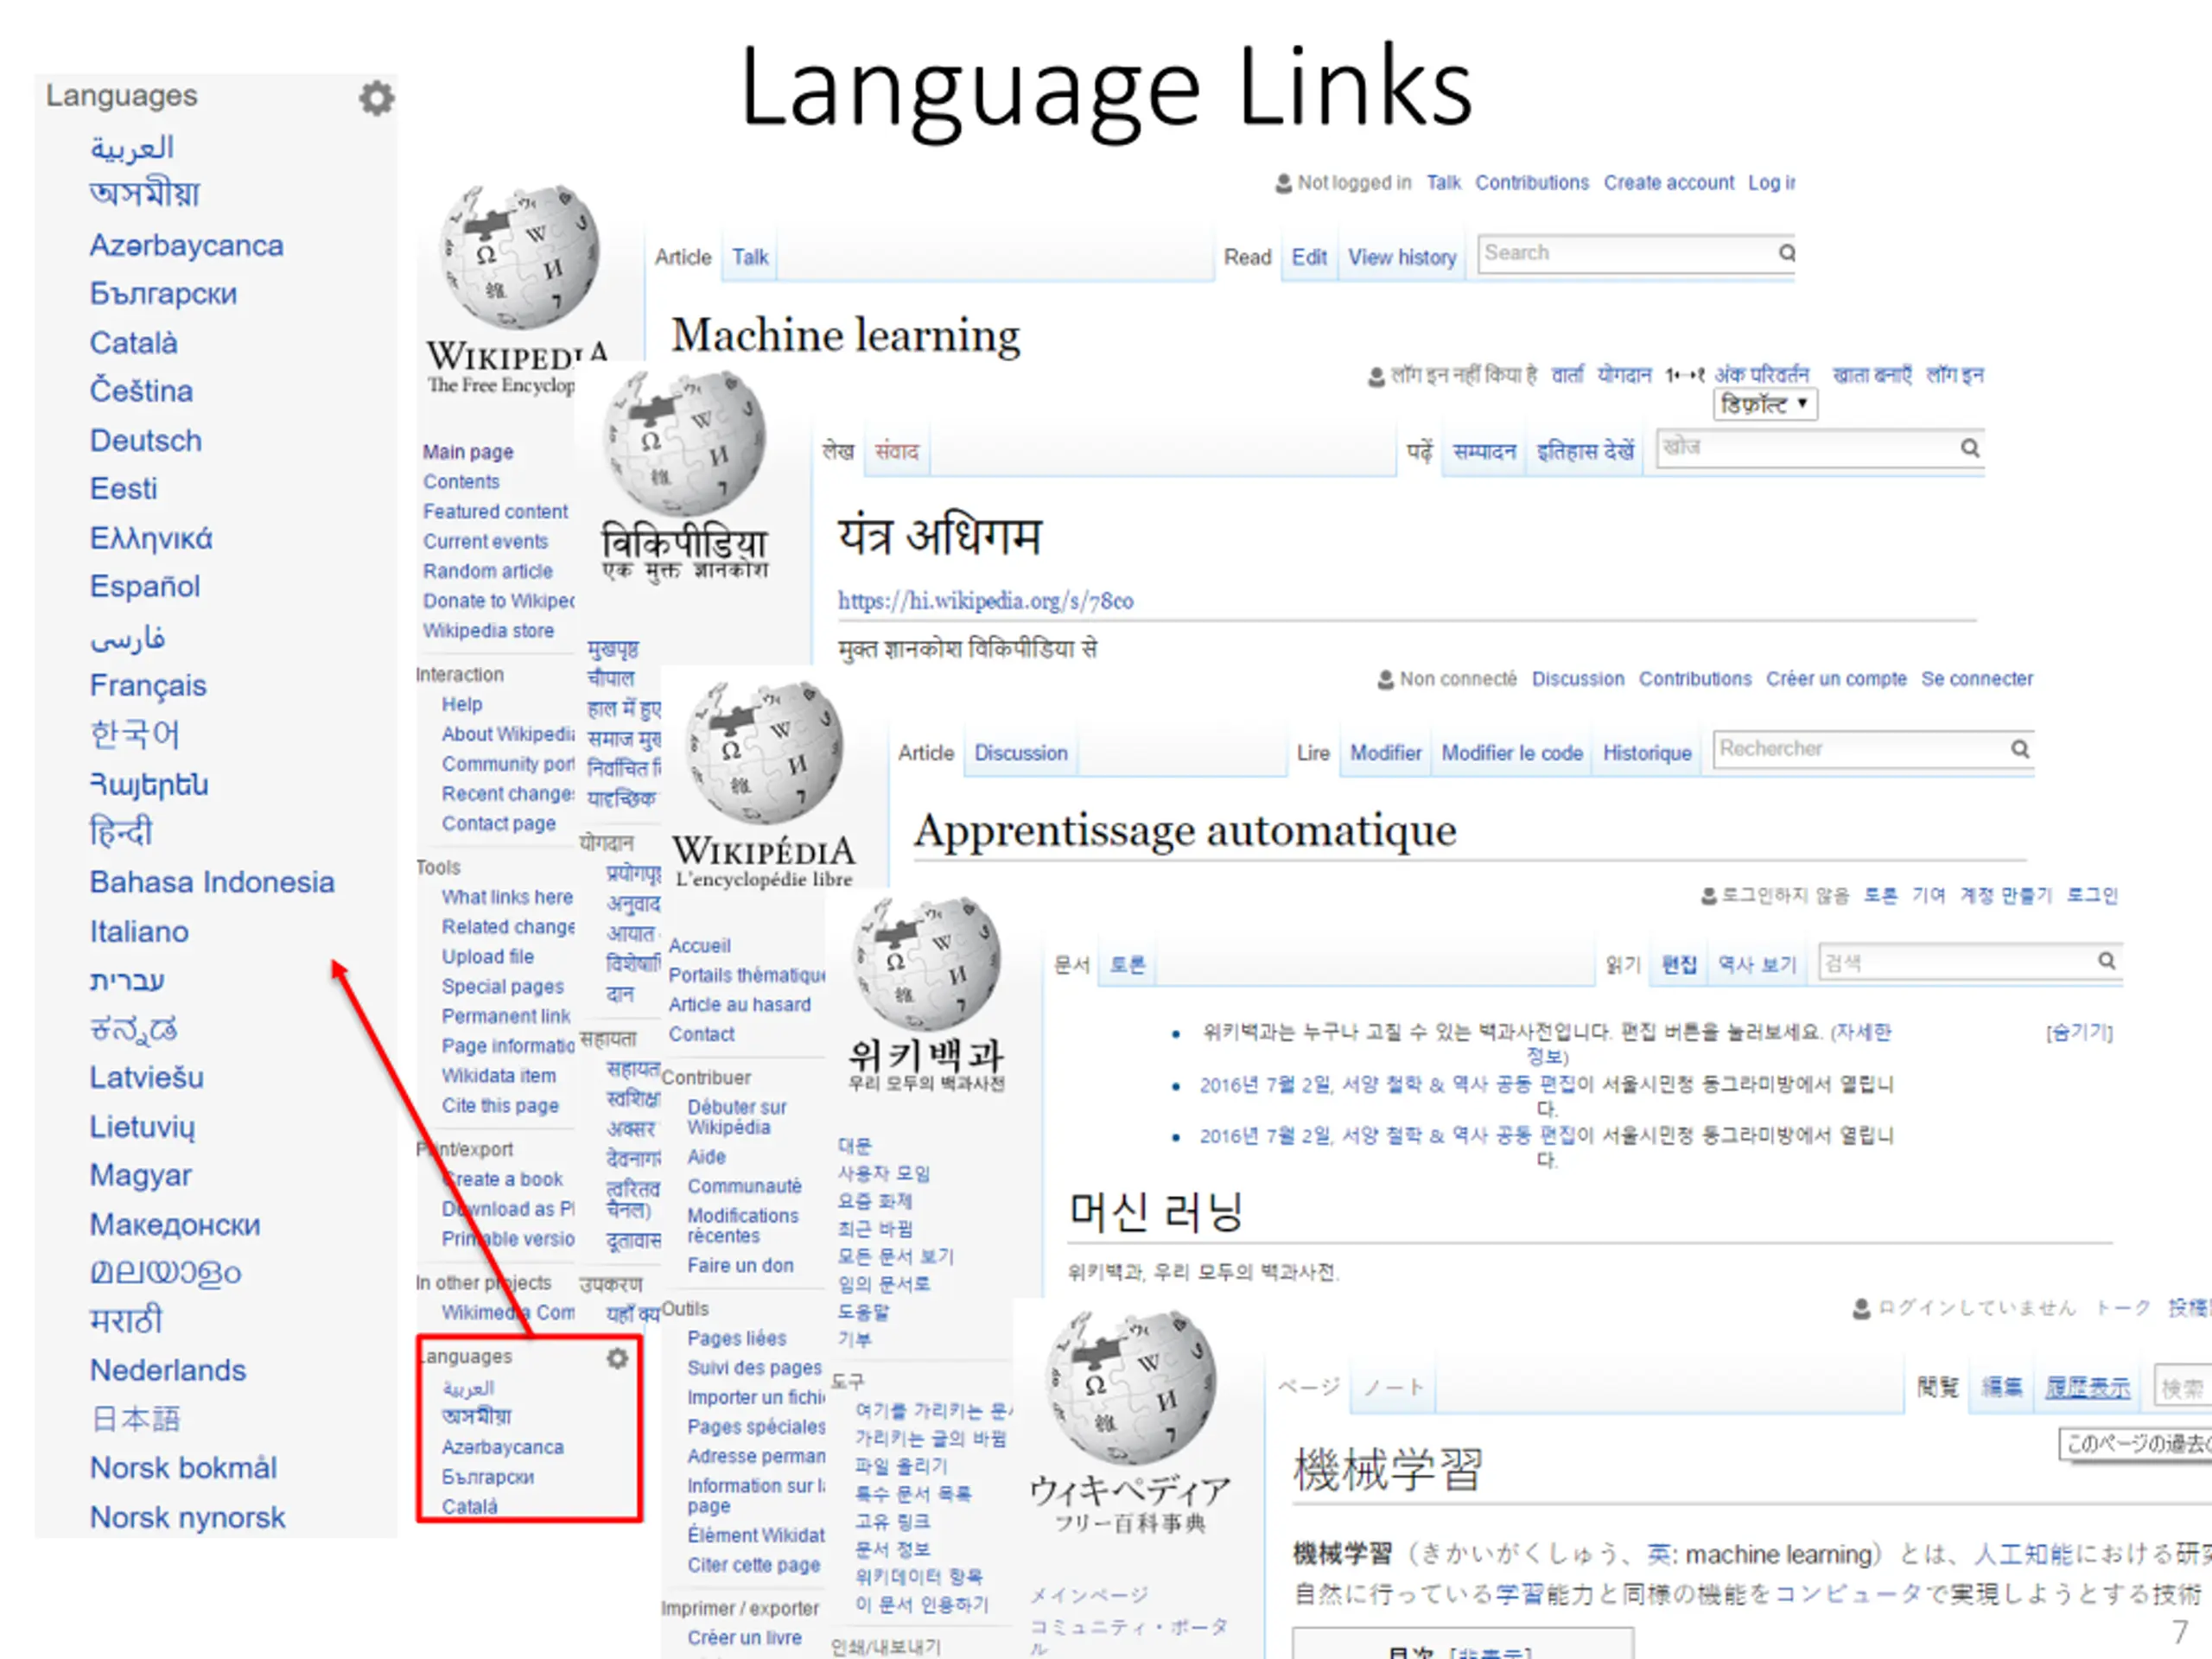Open Wikipedia store sidebar link
Image resolution: width=2212 pixels, height=1659 pixels.
(488, 631)
